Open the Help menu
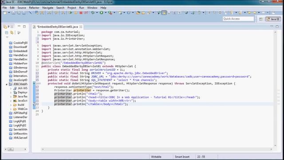 (103, 8)
